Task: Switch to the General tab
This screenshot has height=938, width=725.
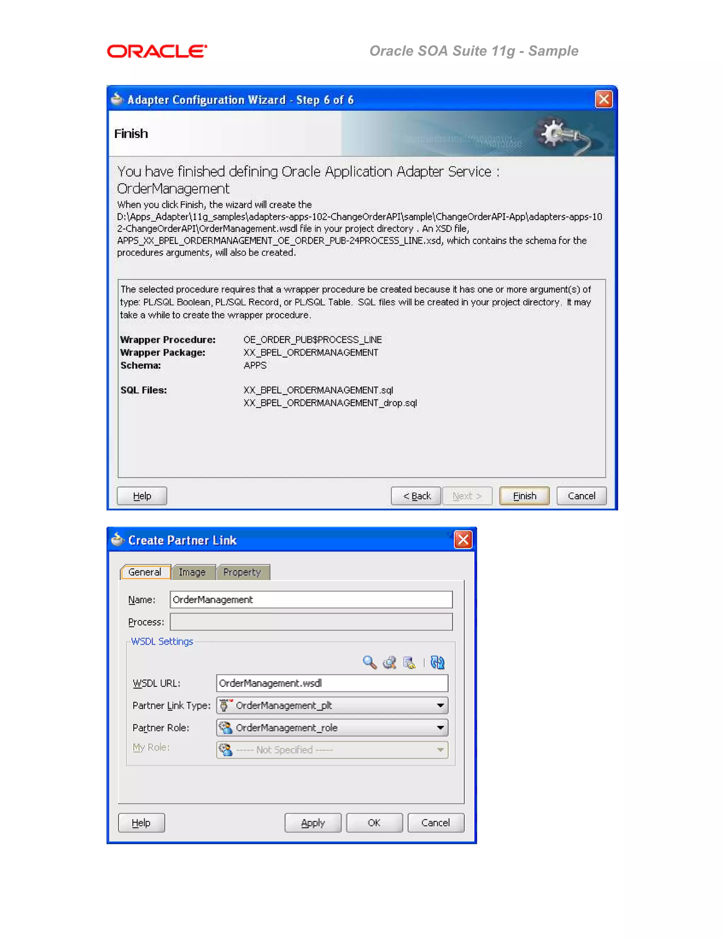Action: click(x=145, y=572)
